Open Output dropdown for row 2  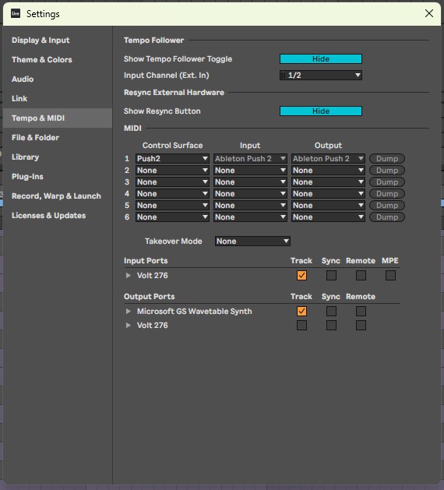click(x=328, y=171)
